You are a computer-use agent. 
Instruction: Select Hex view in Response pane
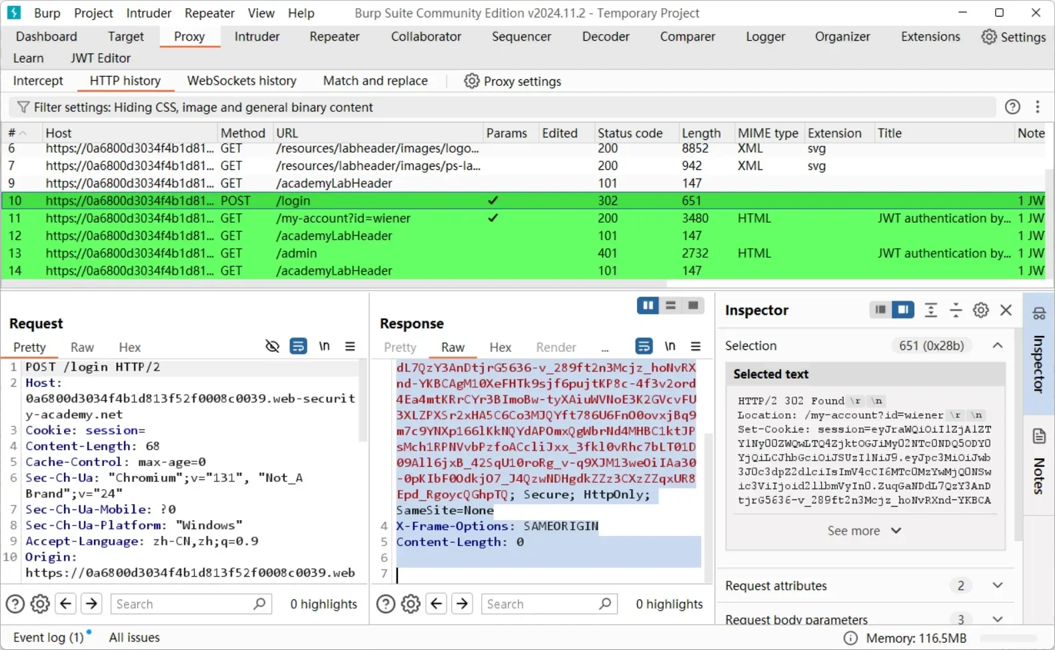[501, 347]
